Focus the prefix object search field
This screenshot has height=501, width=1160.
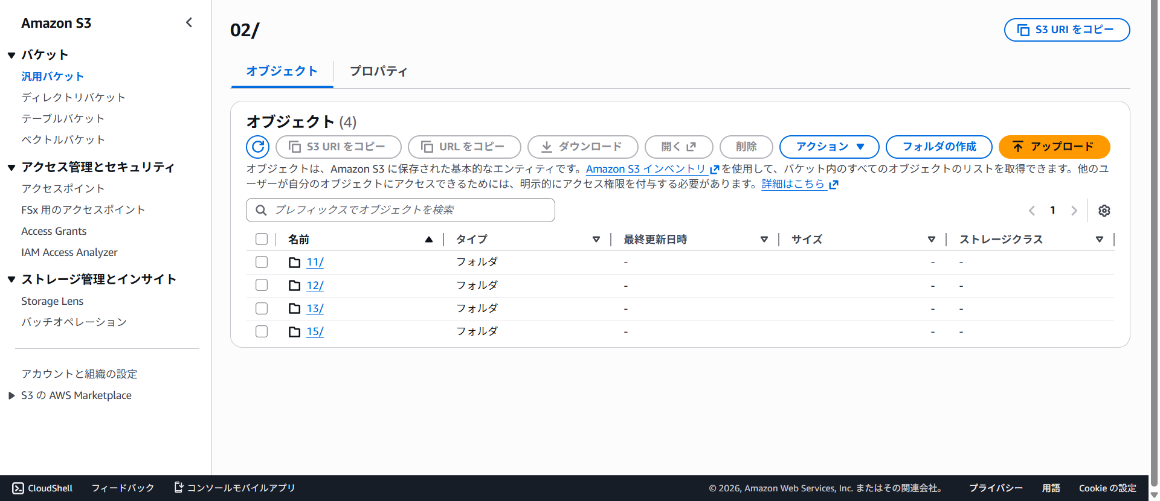pyautogui.click(x=401, y=210)
